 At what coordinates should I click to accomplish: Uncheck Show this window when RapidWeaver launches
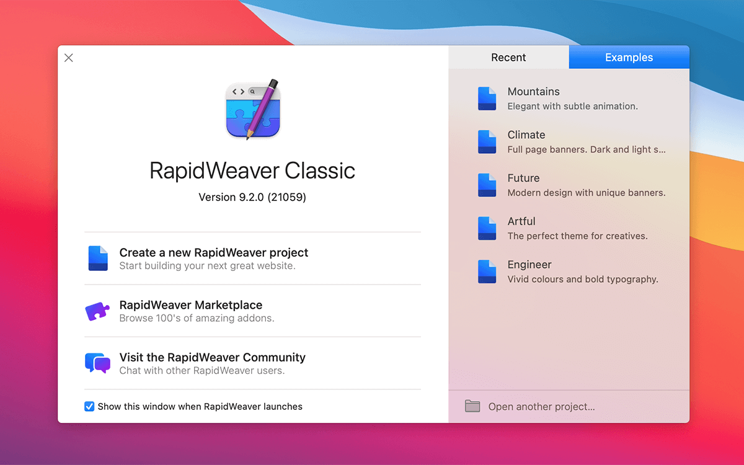[89, 407]
